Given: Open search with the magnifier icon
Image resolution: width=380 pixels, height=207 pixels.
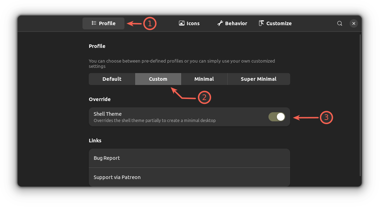Looking at the screenshot, I should (339, 23).
